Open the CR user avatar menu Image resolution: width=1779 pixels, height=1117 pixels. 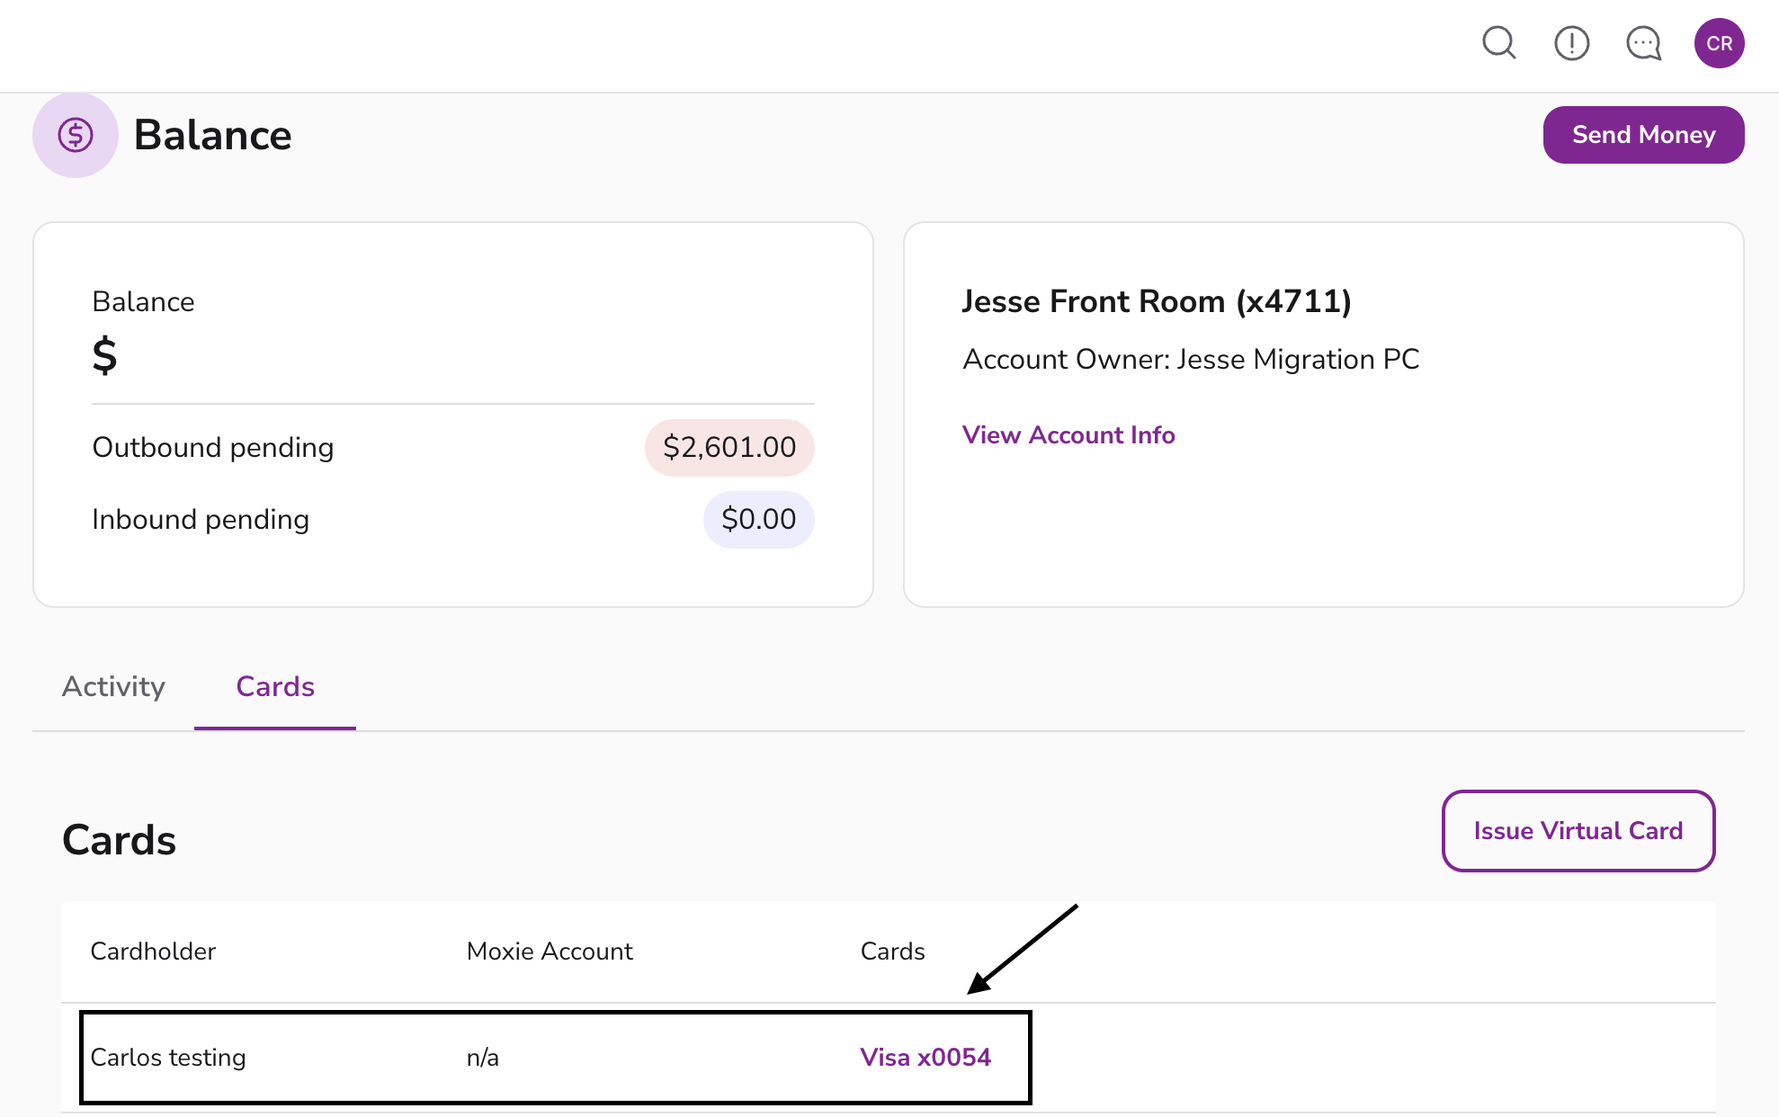coord(1719,43)
